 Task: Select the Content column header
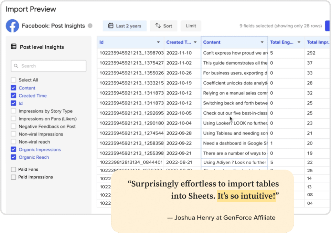coord(234,42)
